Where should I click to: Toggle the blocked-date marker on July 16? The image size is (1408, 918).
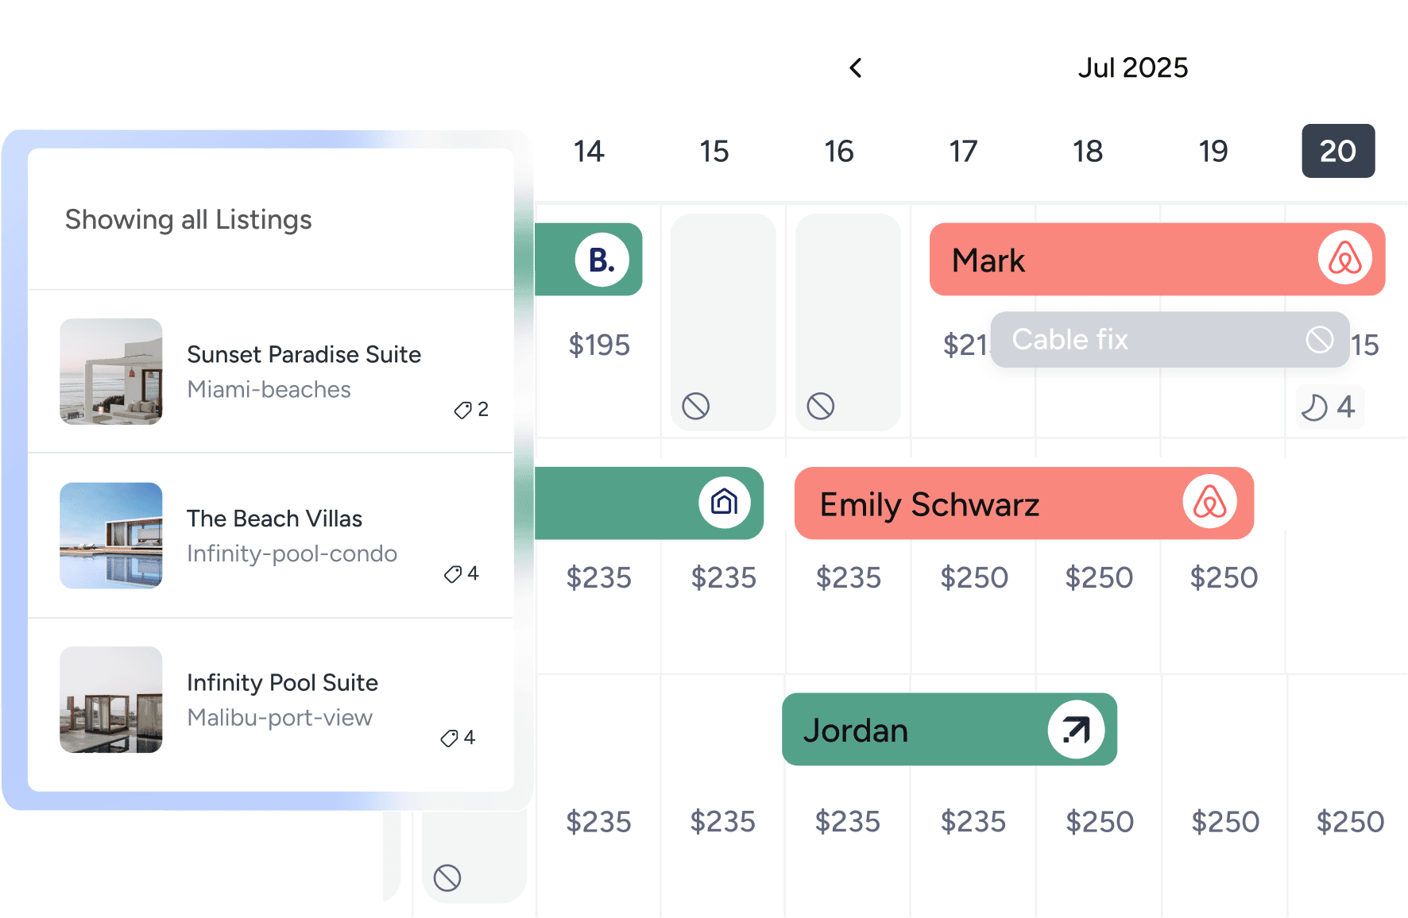[x=821, y=405]
